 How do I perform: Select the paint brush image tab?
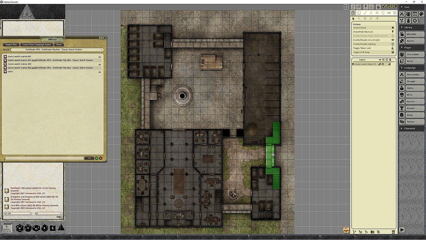click(x=365, y=13)
